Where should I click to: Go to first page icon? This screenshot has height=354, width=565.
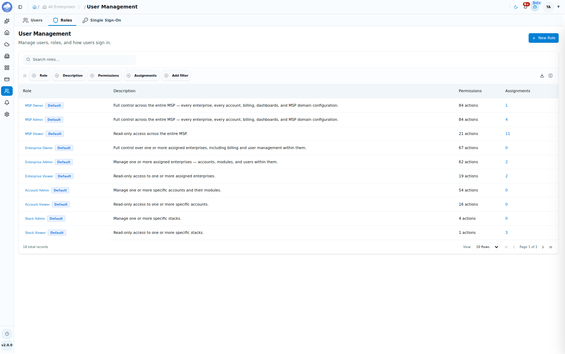(x=506, y=247)
